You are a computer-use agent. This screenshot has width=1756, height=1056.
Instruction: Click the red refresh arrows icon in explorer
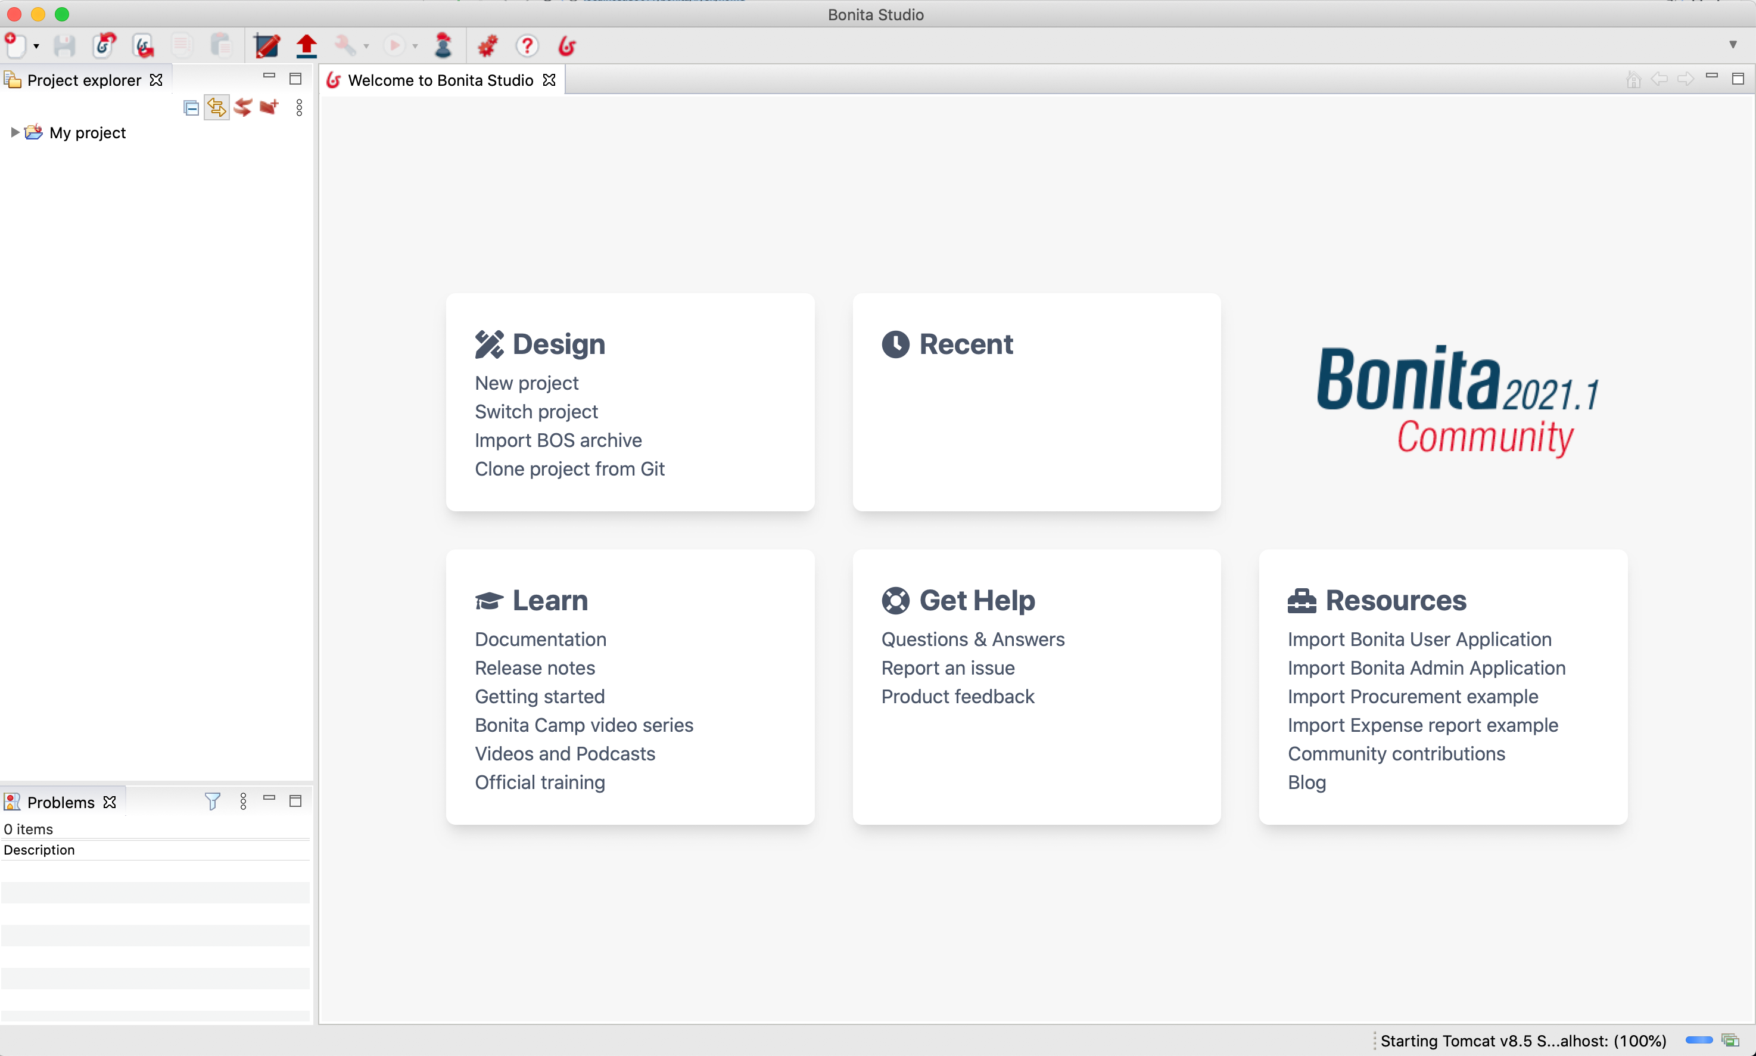point(243,107)
